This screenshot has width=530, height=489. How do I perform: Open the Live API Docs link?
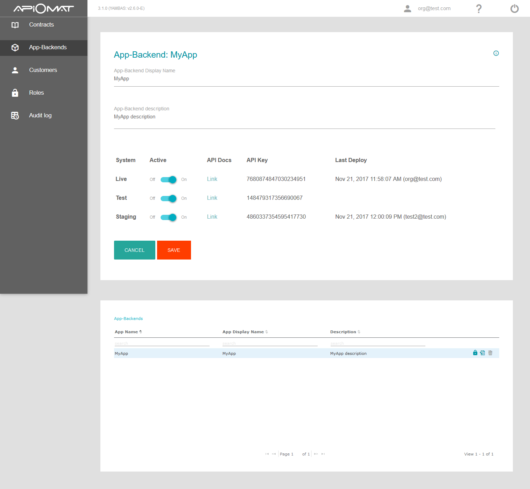(212, 179)
